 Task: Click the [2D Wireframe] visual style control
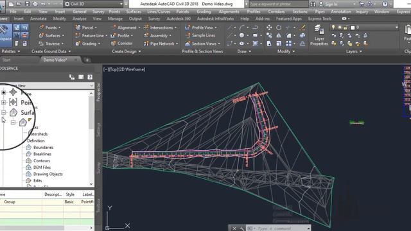click(x=132, y=69)
